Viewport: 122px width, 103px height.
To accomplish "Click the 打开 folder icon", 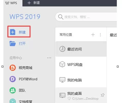I will click(13, 44).
